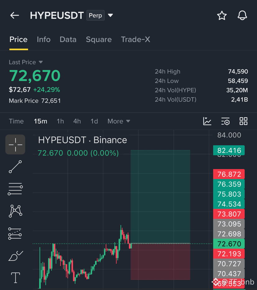
Task: Pick the XABCD pattern tool
Action: pyautogui.click(x=16, y=211)
